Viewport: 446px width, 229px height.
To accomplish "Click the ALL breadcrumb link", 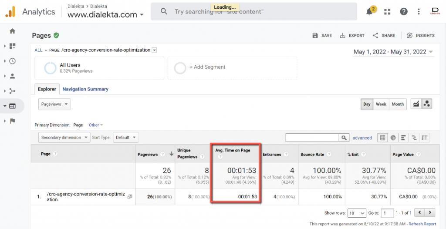I will coord(38,50).
